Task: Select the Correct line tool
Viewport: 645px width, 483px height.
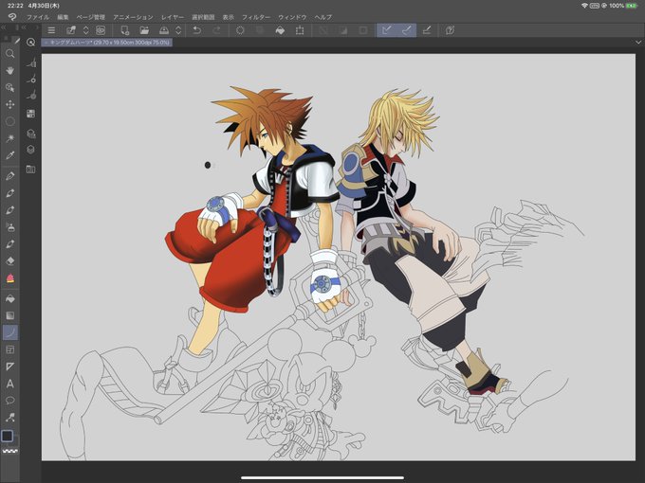Action: (9, 418)
